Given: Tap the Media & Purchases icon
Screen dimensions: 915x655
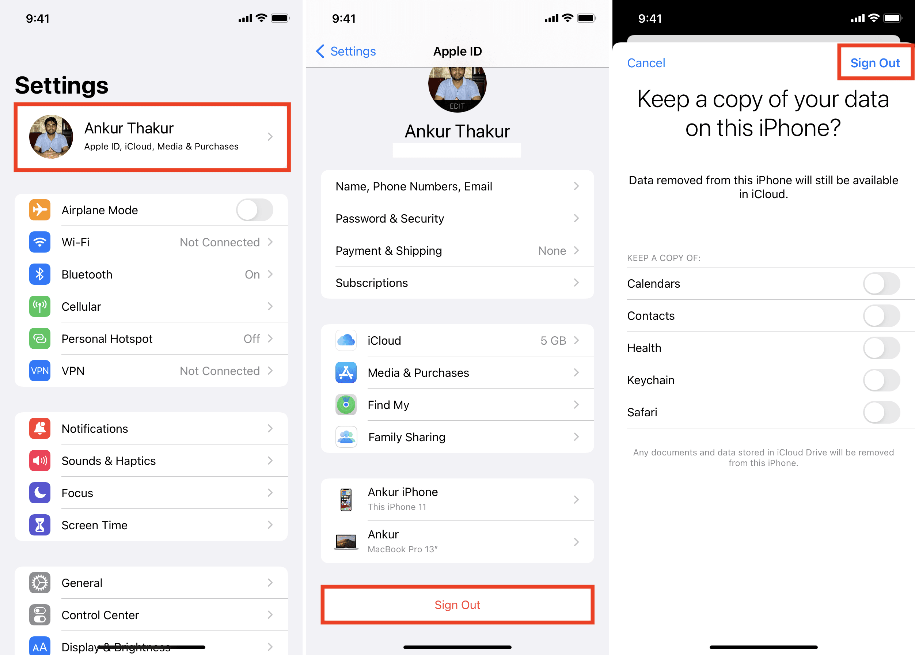Looking at the screenshot, I should [345, 372].
